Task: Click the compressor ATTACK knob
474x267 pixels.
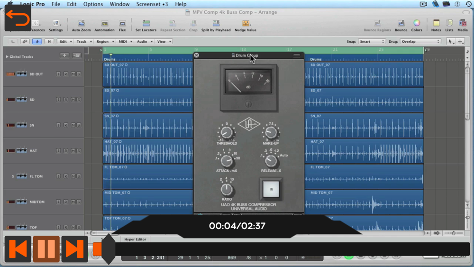Action: tap(227, 161)
